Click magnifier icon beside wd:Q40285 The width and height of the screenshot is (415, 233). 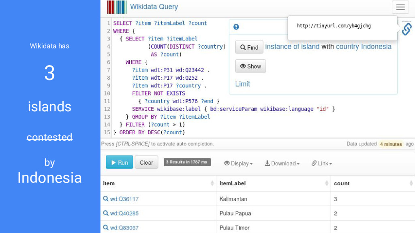pos(106,213)
